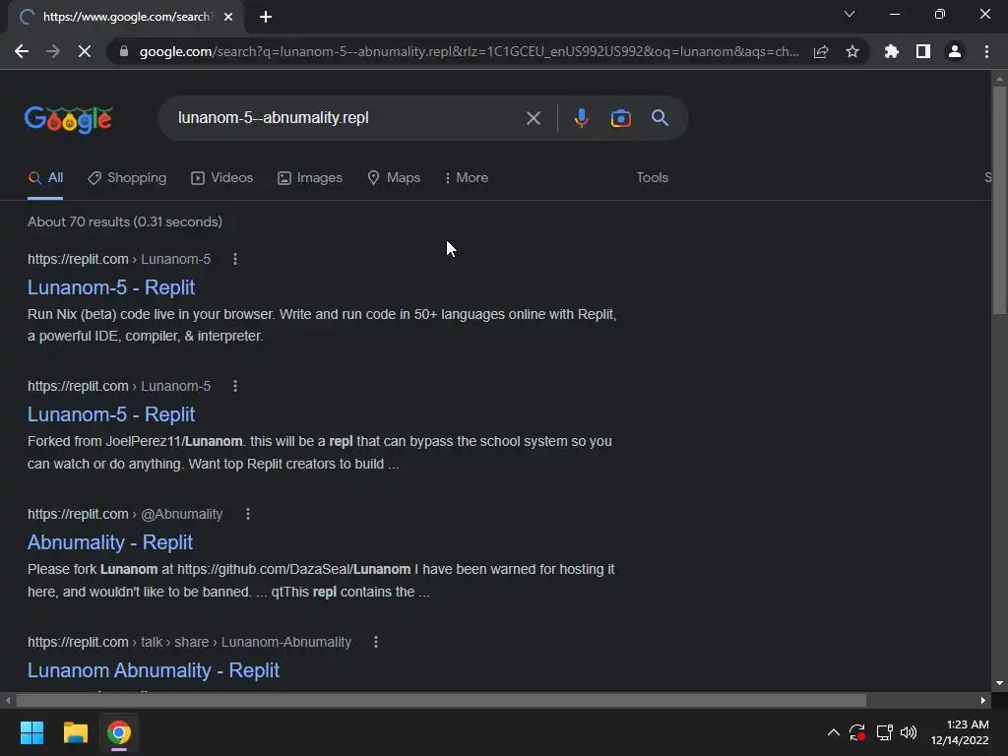Switch to the Shopping tab
This screenshot has height=756, width=1008.
[127, 178]
